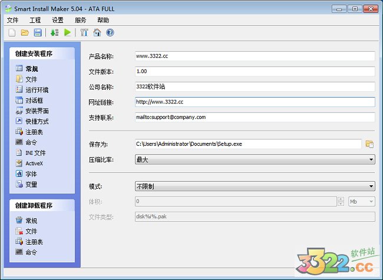
Task: Click the Help question mark icon
Action: (110, 32)
